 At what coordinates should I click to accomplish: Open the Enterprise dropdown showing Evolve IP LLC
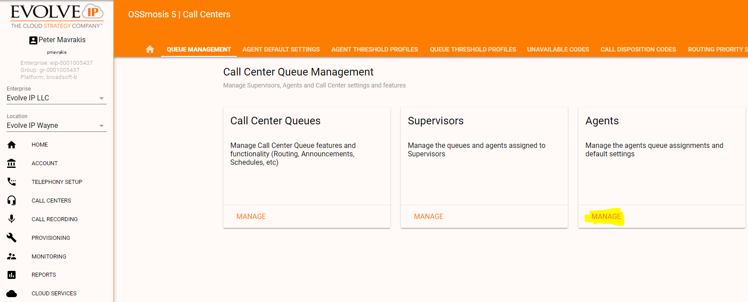tap(57, 98)
